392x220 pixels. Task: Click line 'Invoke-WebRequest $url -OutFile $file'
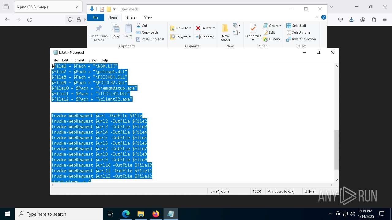pos(97,116)
